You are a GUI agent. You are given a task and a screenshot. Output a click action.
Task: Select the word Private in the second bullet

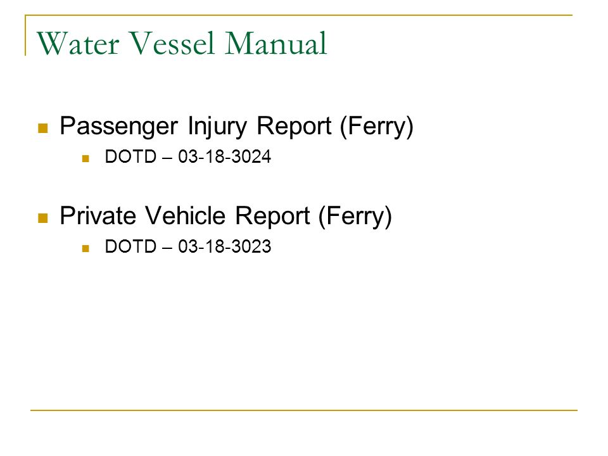[x=98, y=215]
